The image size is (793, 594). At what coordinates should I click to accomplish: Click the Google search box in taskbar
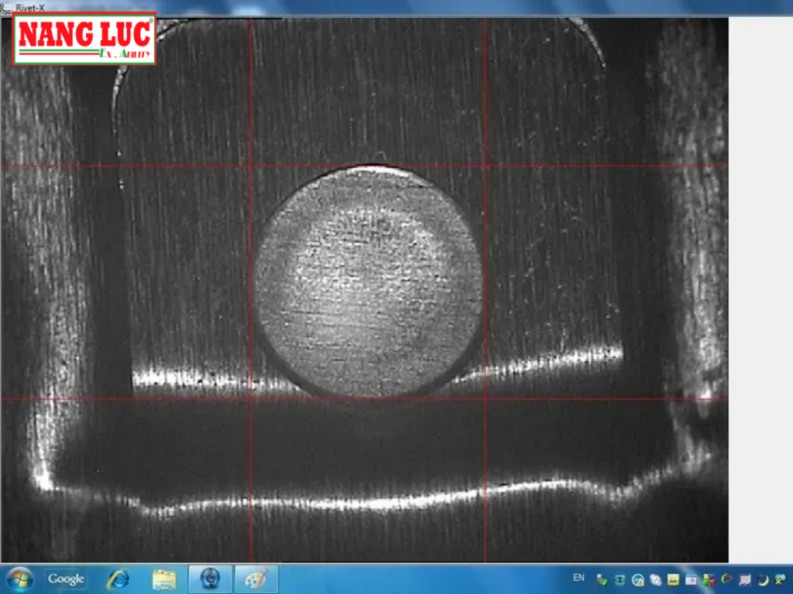pos(66,579)
